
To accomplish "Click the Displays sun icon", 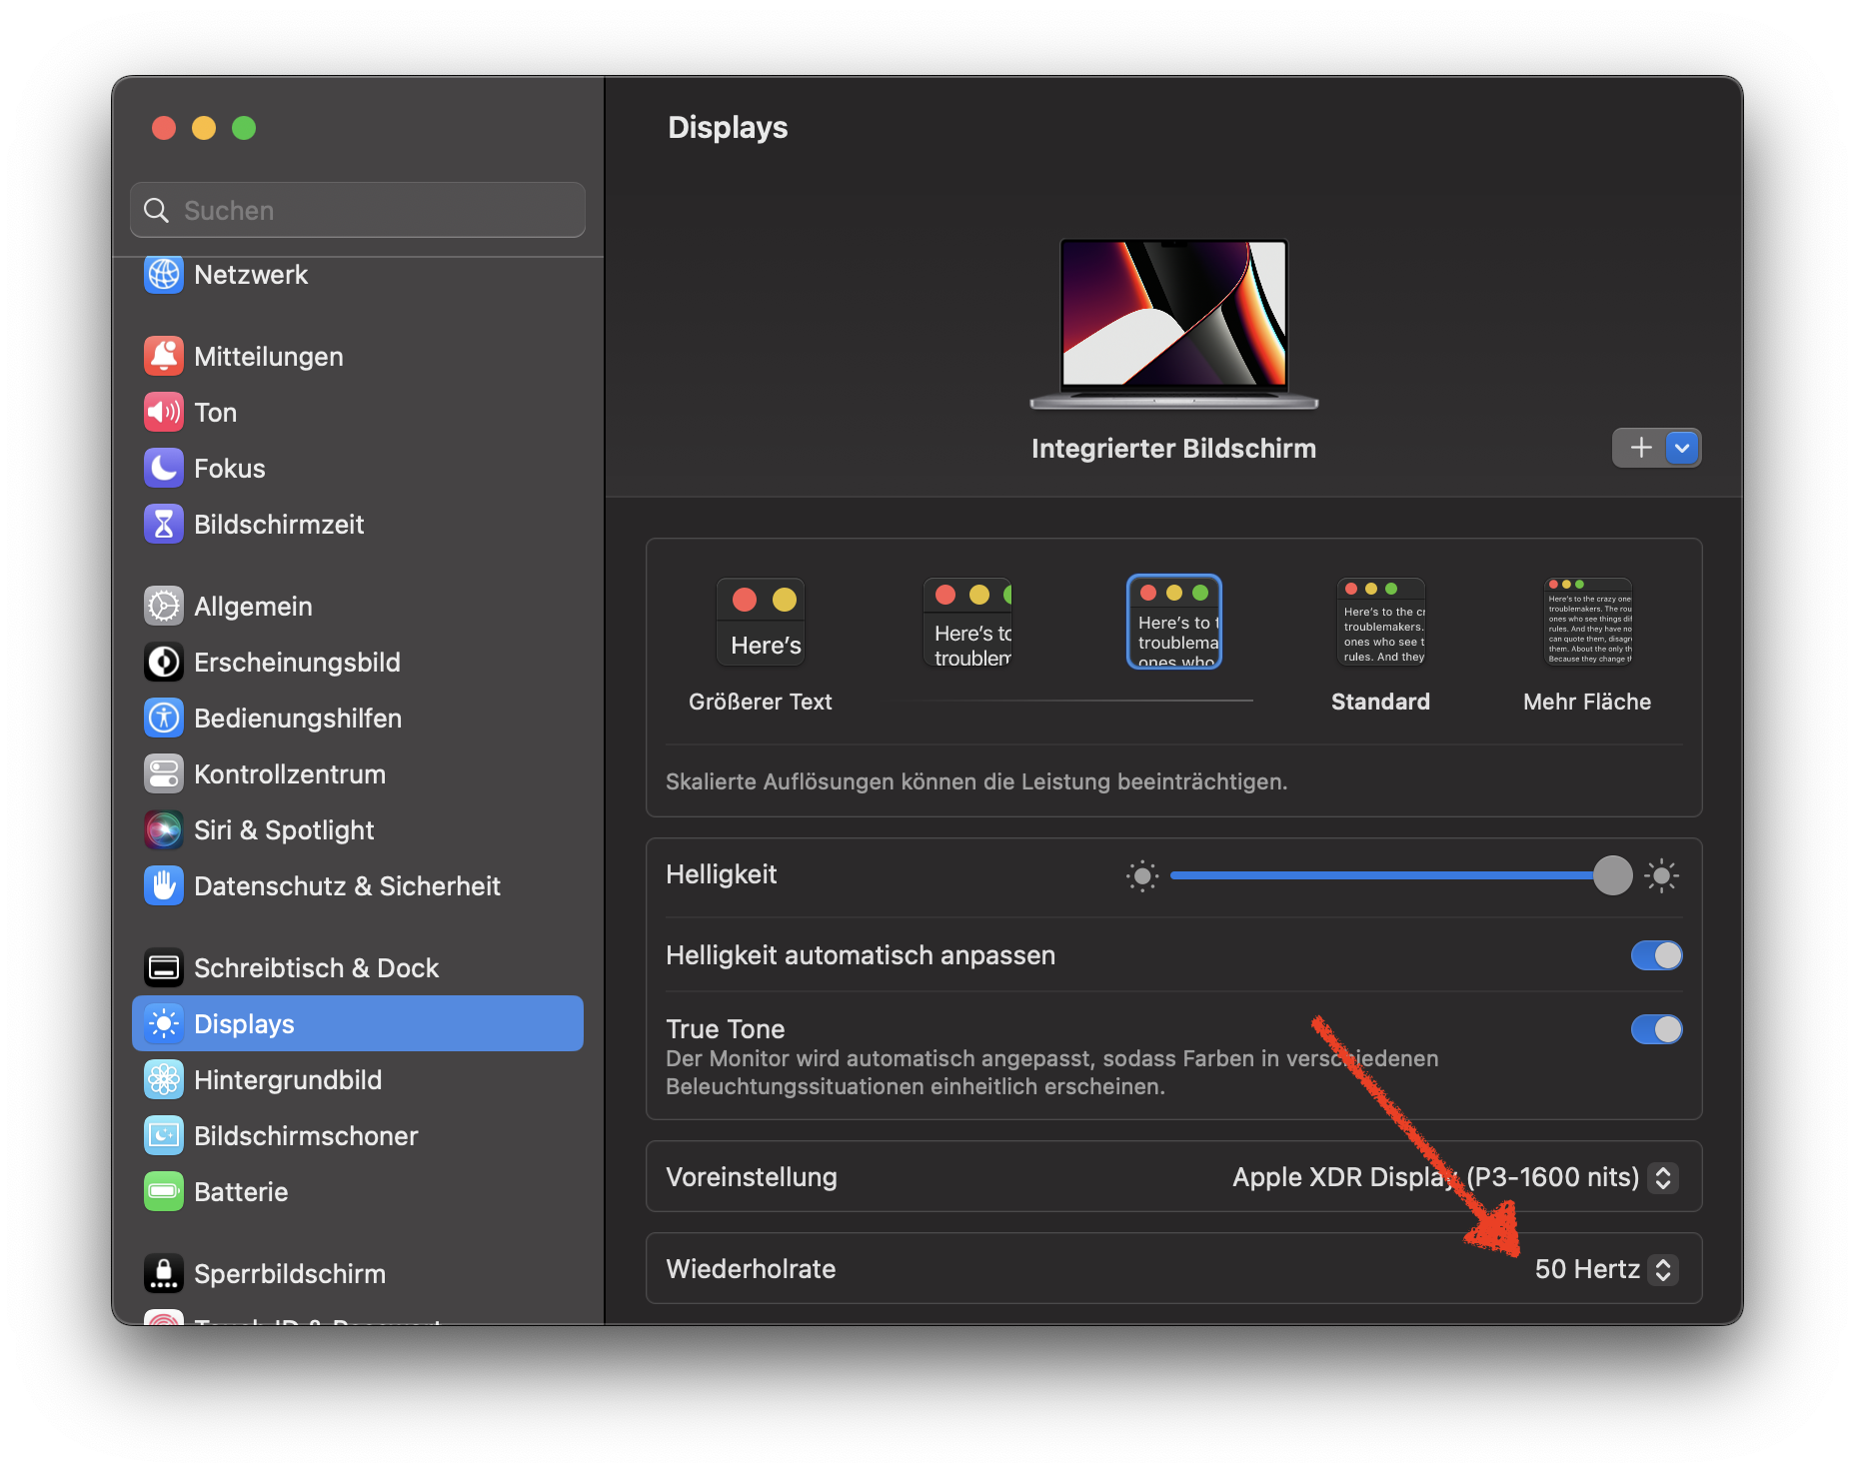I will coord(164,1023).
